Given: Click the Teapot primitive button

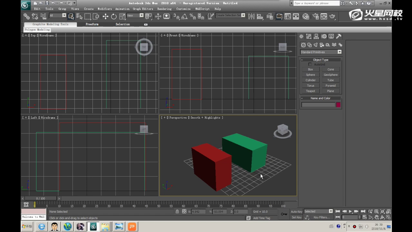Looking at the screenshot, I should [311, 91].
